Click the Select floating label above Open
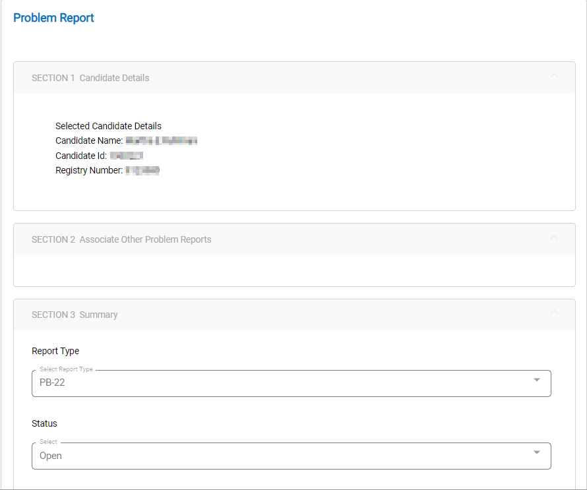Image resolution: width=587 pixels, height=490 pixels. [x=48, y=442]
